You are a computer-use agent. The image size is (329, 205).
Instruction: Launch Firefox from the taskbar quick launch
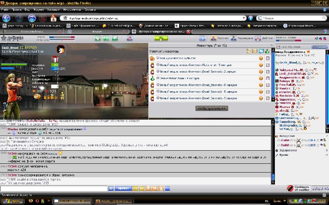tap(31, 201)
